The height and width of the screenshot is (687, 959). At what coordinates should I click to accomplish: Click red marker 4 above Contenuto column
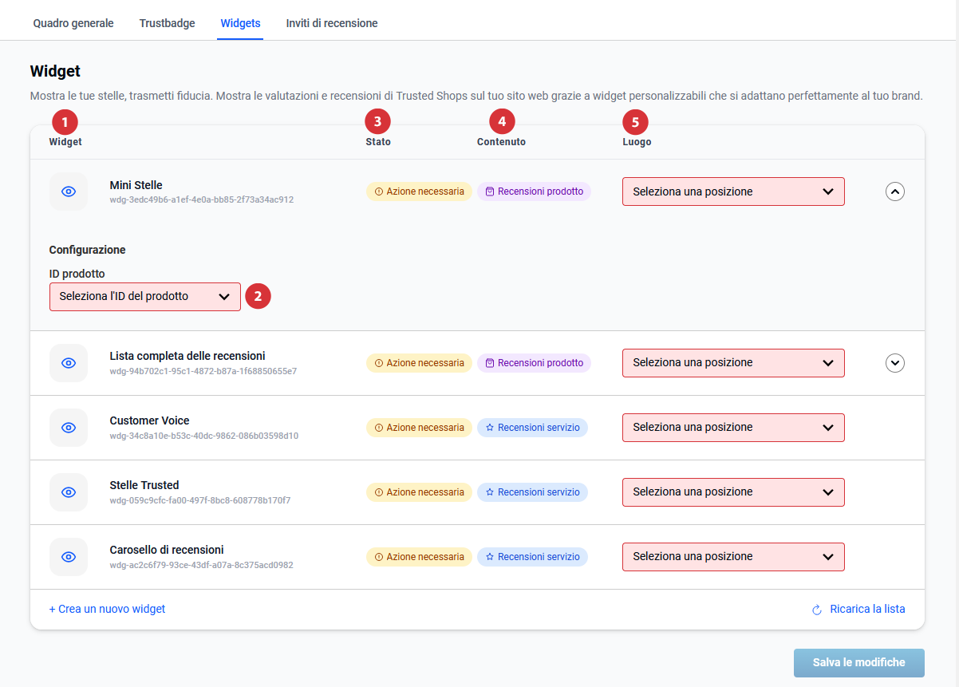point(501,122)
